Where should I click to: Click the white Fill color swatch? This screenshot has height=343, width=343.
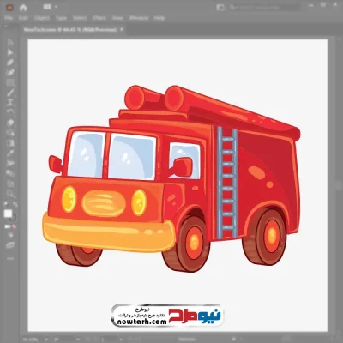[8, 214]
